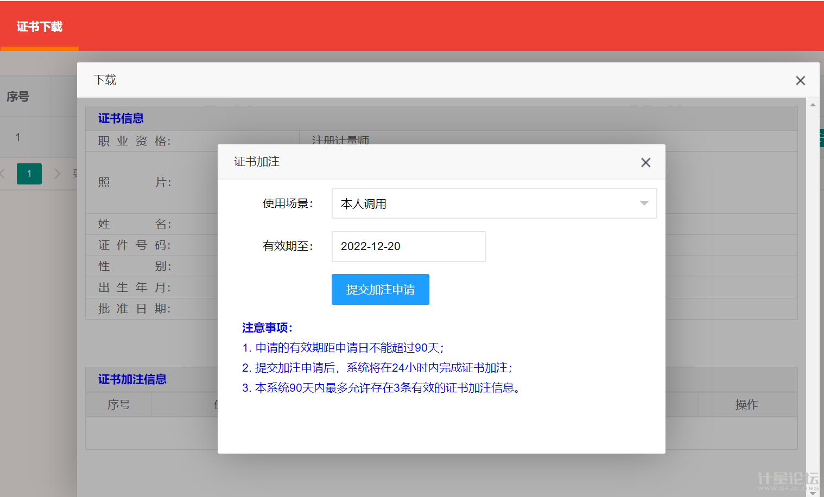Click the 操作 column header
Image resolution: width=824 pixels, height=497 pixels.
[746, 405]
